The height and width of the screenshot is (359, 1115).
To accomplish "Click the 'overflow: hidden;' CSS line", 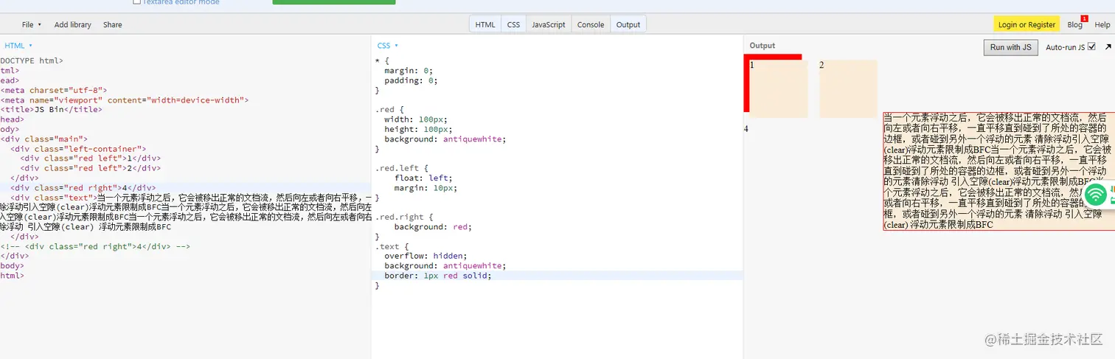I will 425,256.
